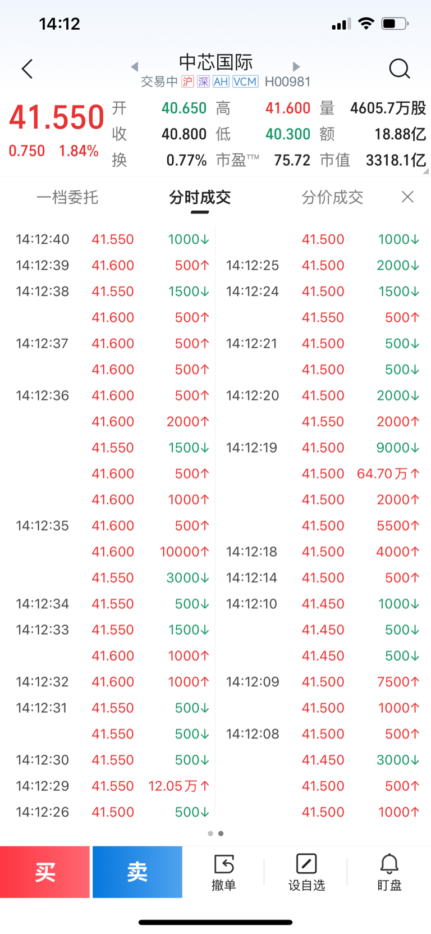Viewport: 431px width, 934px height.
Task: Switch to previous stock with left triangle
Action: click(x=135, y=67)
